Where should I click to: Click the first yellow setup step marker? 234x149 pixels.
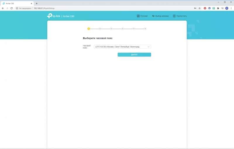89,29
